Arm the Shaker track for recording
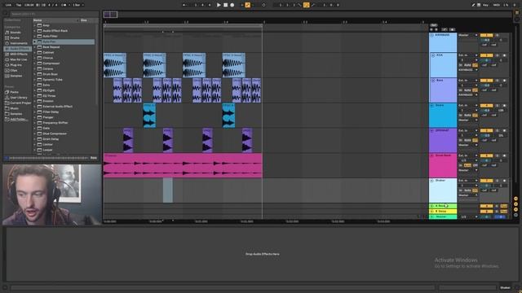This screenshot has width=522, height=293. [504, 181]
